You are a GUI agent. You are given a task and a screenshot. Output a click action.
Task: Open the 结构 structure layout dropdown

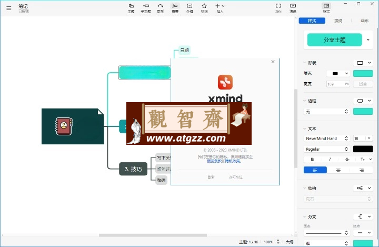363,188
